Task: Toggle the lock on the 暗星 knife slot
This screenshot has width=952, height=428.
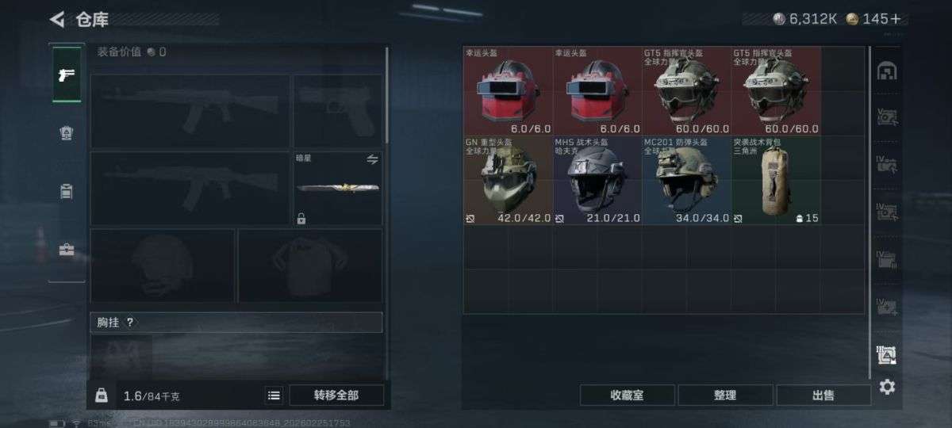Action: click(x=301, y=218)
